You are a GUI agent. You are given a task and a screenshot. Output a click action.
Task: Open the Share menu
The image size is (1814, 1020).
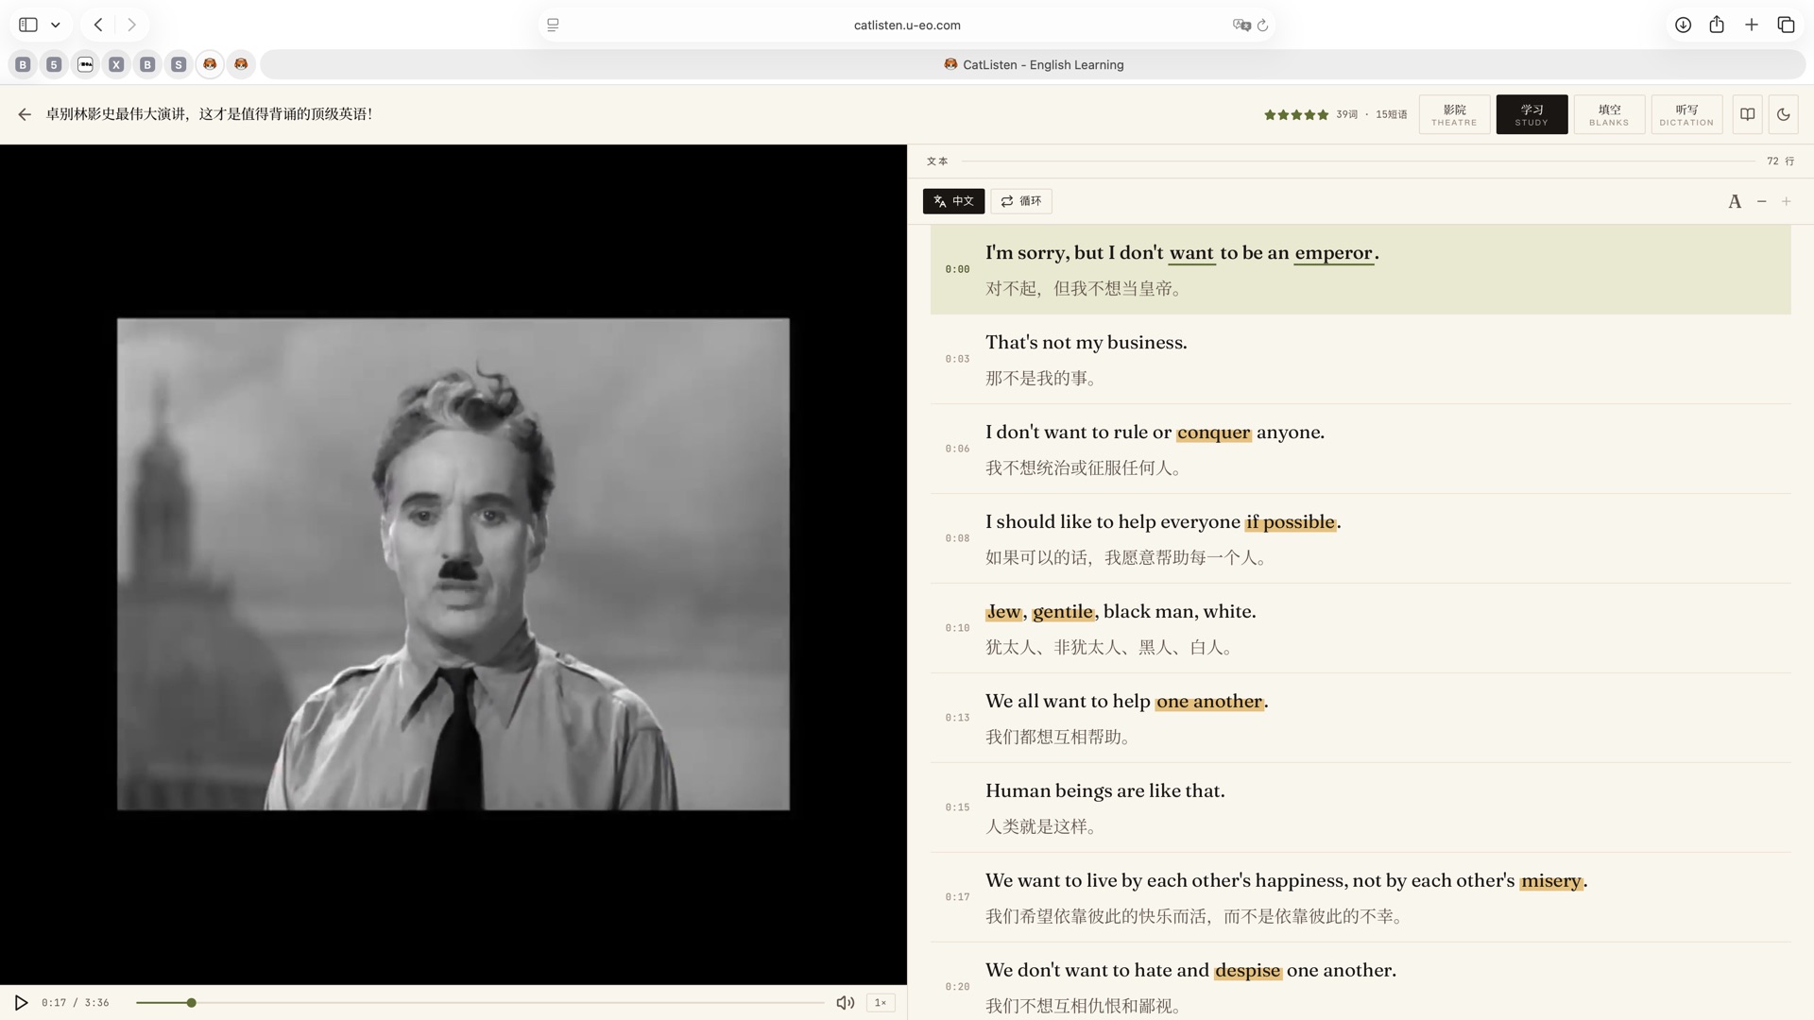coord(1717,25)
